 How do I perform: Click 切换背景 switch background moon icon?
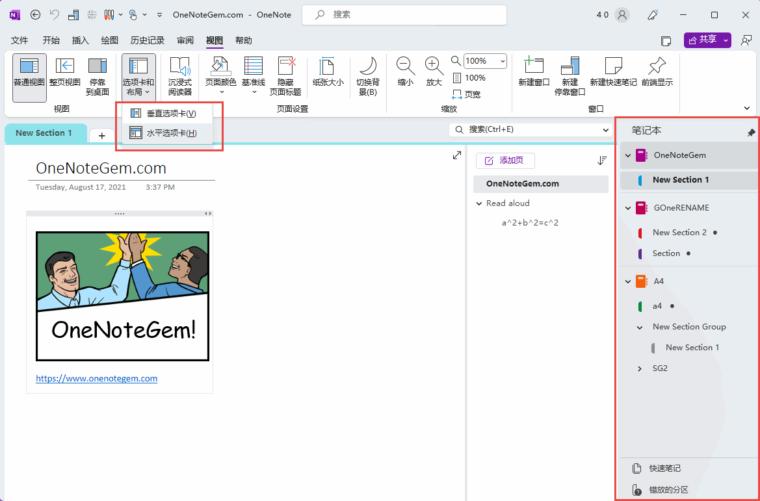pyautogui.click(x=368, y=77)
